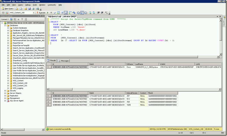Select the WSS_Content_100 database
Screen dimensions: 227x136
[x=20, y=83]
